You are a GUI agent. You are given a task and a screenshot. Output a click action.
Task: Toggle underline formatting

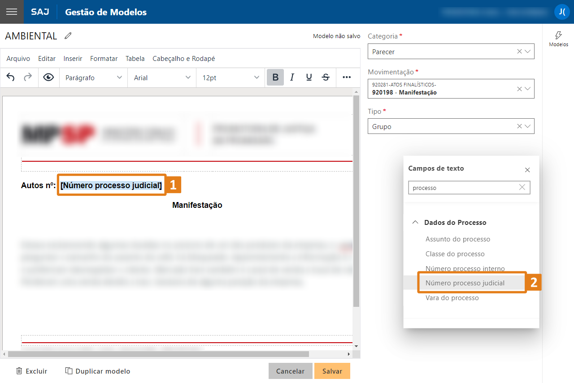pyautogui.click(x=309, y=77)
